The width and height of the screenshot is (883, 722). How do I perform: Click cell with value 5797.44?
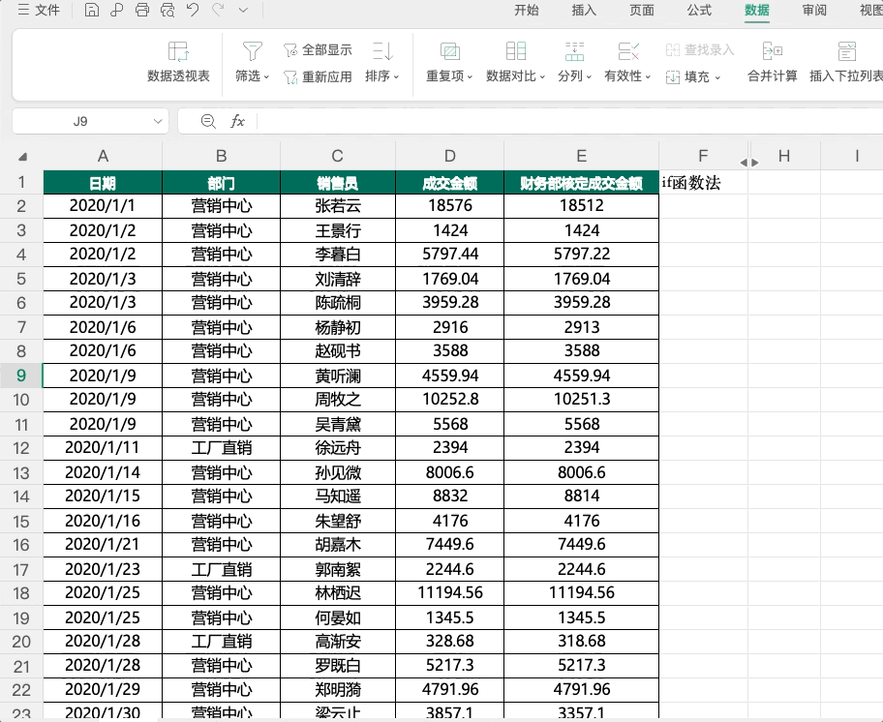coord(450,255)
